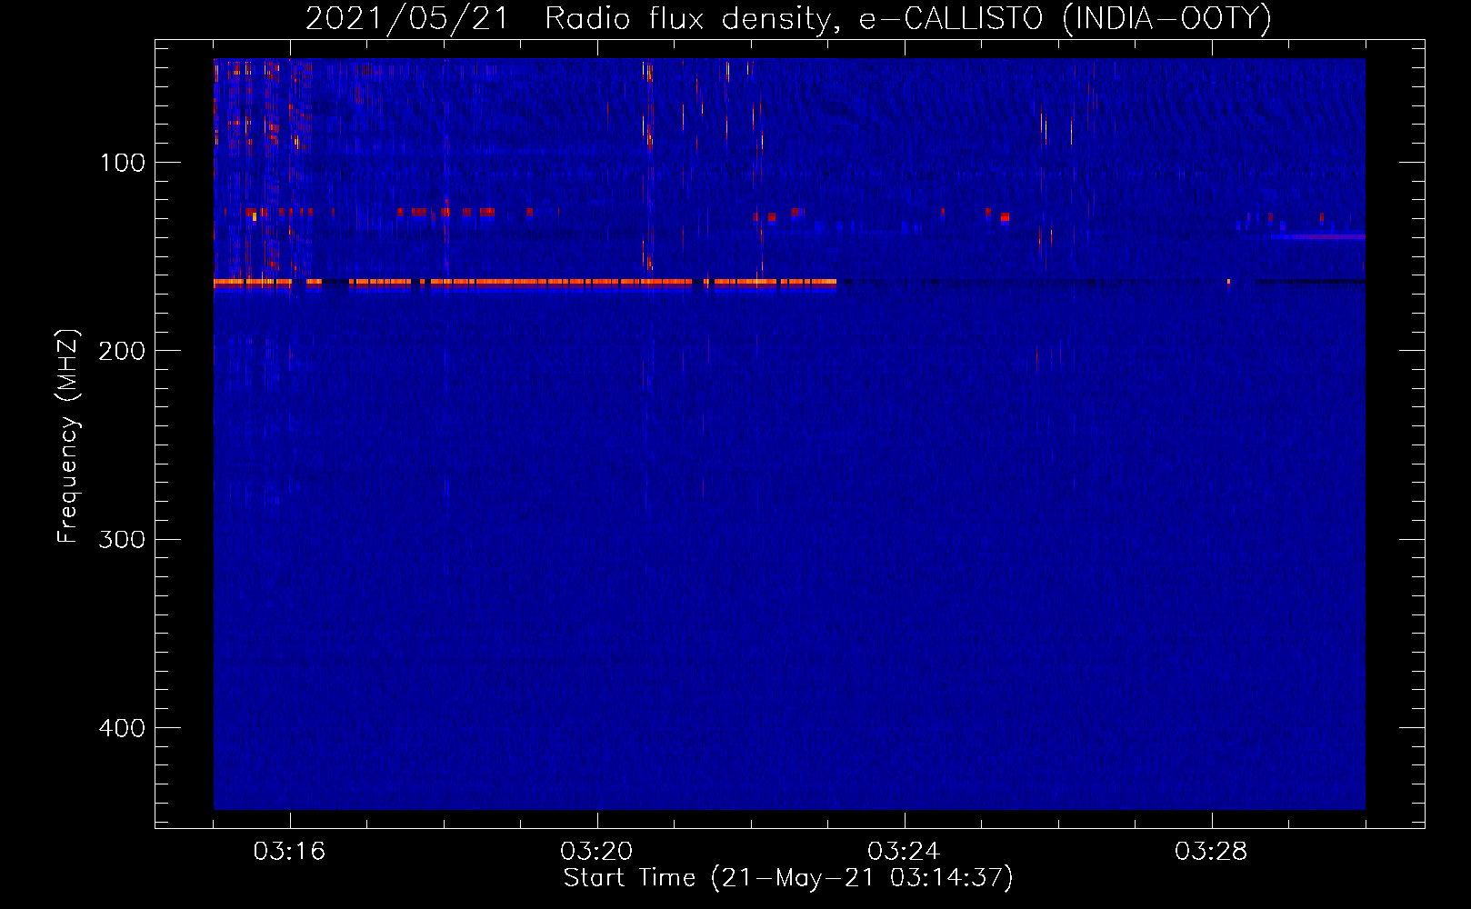Image resolution: width=1471 pixels, height=909 pixels.
Task: Click the 300 frequency tick label
Action: click(x=122, y=539)
